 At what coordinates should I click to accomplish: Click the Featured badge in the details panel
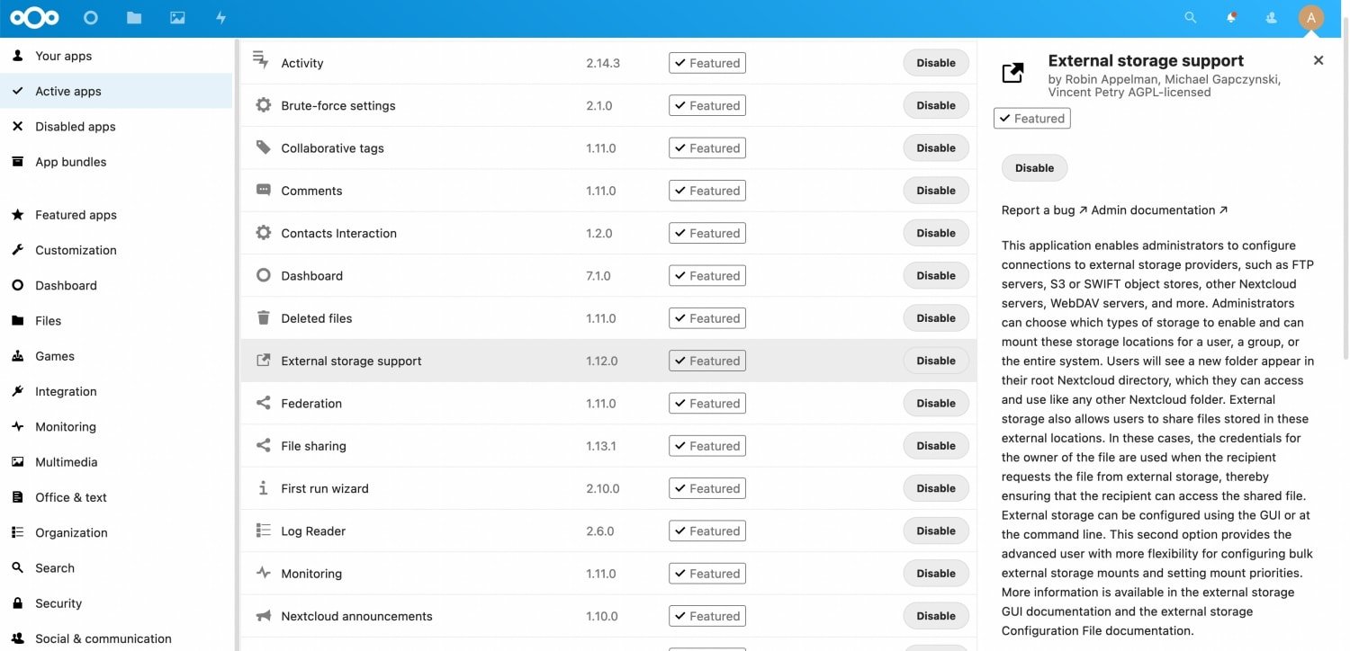point(1032,119)
